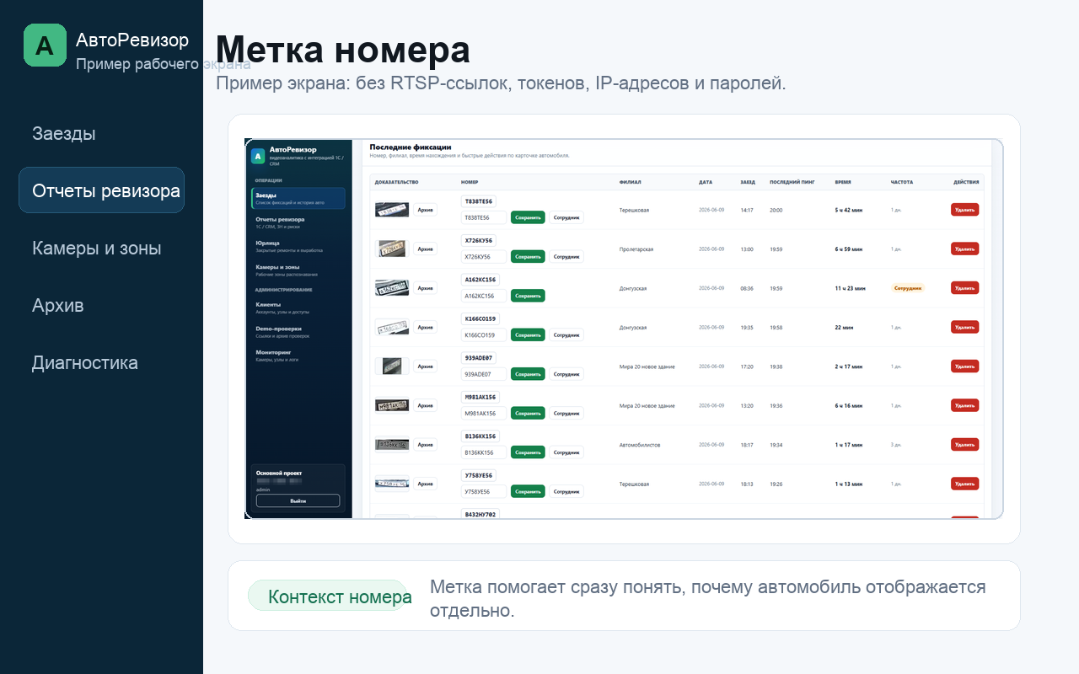Image resolution: width=1079 pixels, height=674 pixels.
Task: Click the K166CO159 plate number input field
Action: point(484,334)
